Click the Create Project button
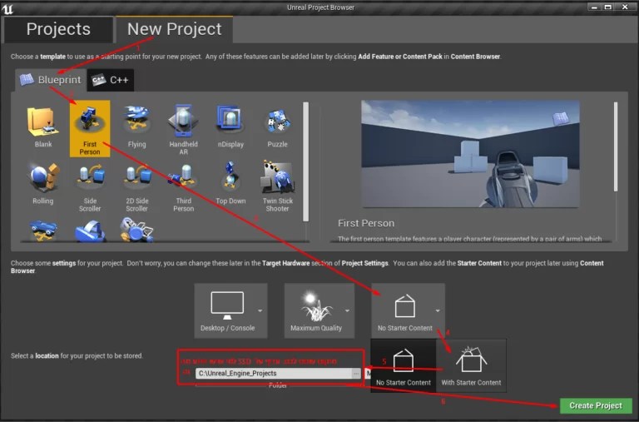This screenshot has width=639, height=422. [x=596, y=405]
